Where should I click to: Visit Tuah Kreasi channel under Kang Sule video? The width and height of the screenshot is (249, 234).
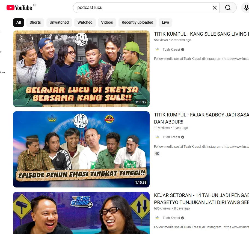pos(171,50)
